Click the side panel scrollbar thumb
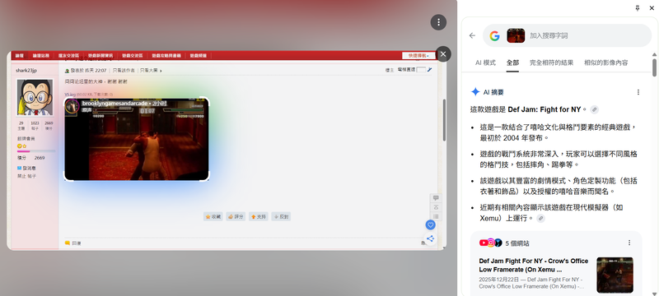659x296 pixels. [654, 67]
